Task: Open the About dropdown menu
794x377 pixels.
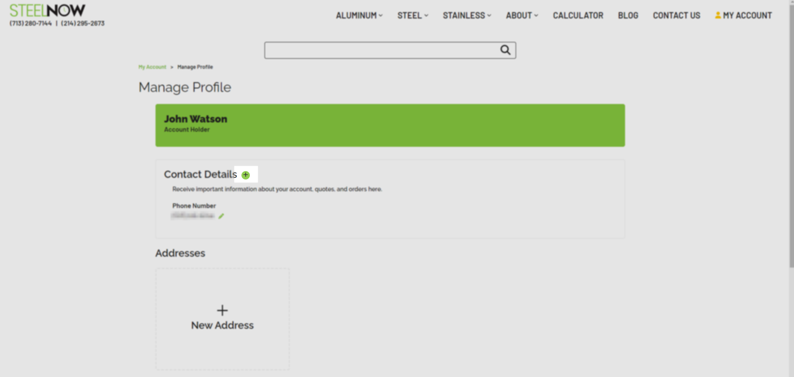Action: pos(522,16)
